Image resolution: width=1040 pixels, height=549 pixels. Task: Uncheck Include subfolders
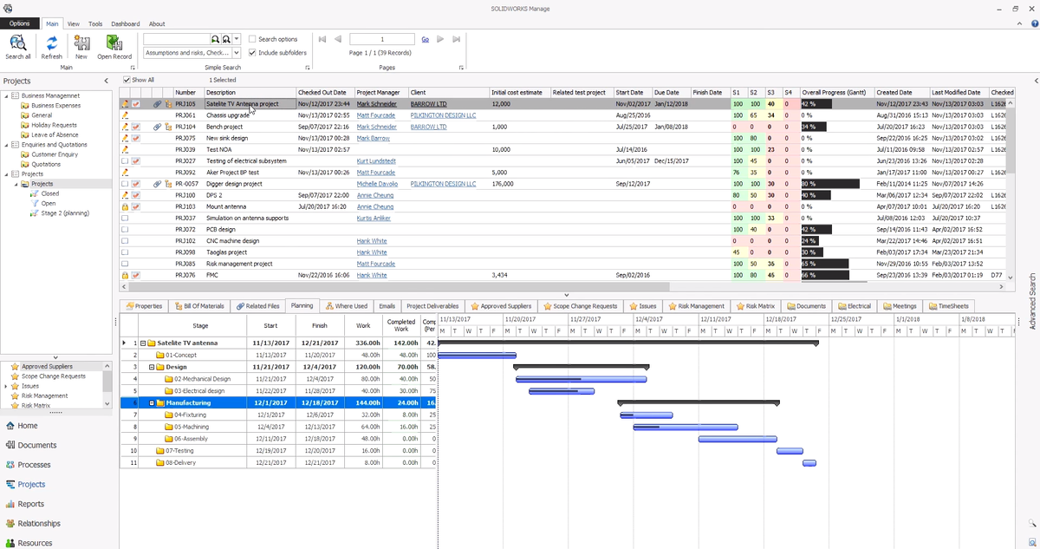pyautogui.click(x=252, y=53)
